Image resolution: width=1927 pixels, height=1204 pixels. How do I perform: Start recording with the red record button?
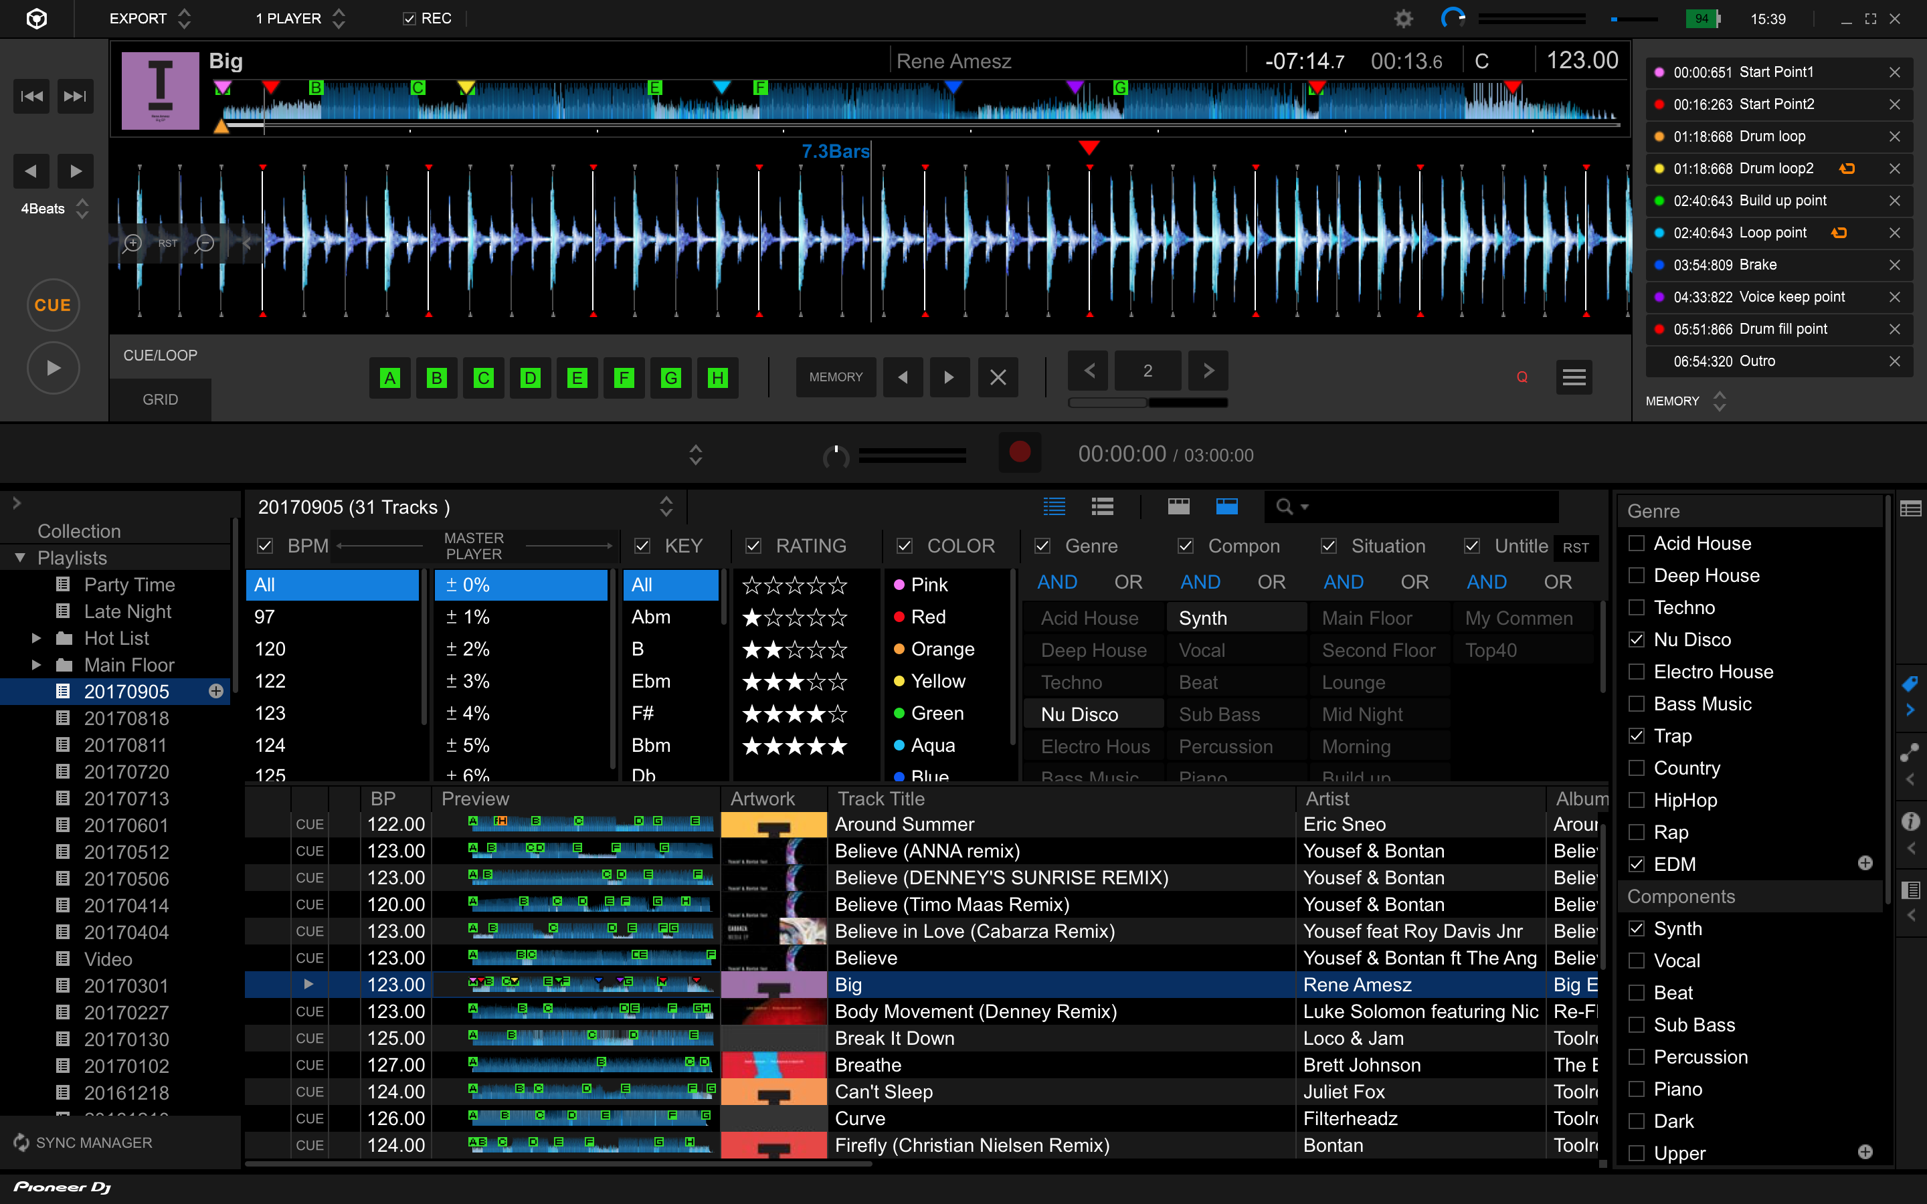point(1019,452)
